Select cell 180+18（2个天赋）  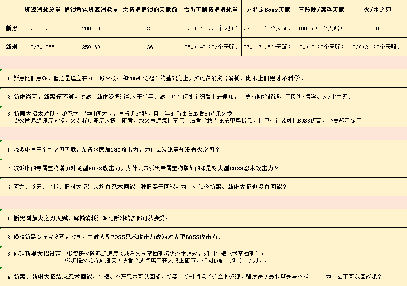pyautogui.click(x=321, y=47)
